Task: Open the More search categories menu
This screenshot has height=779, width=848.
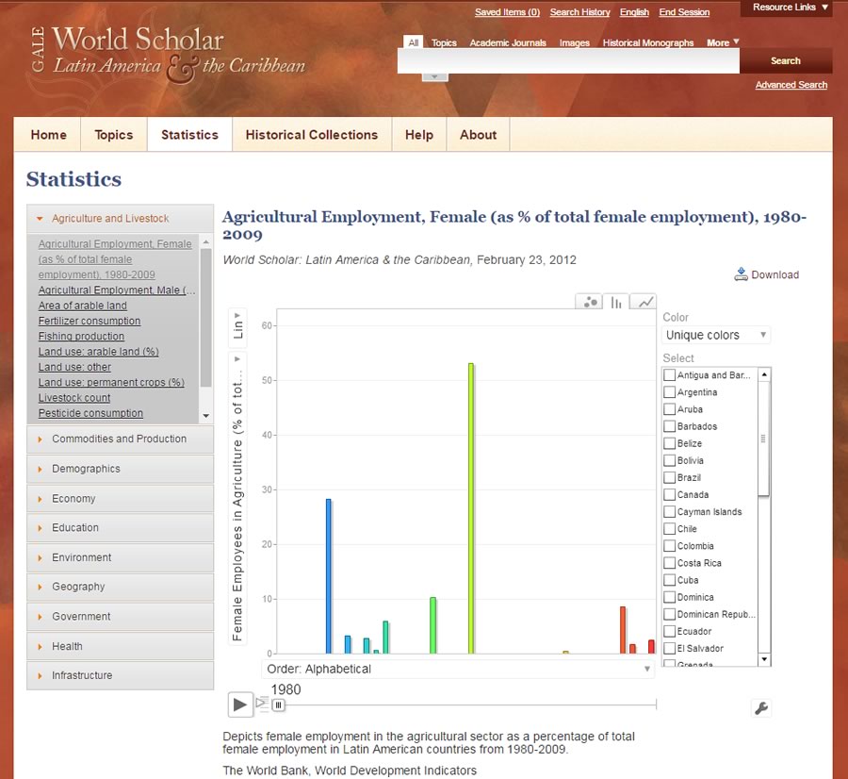Action: click(723, 42)
